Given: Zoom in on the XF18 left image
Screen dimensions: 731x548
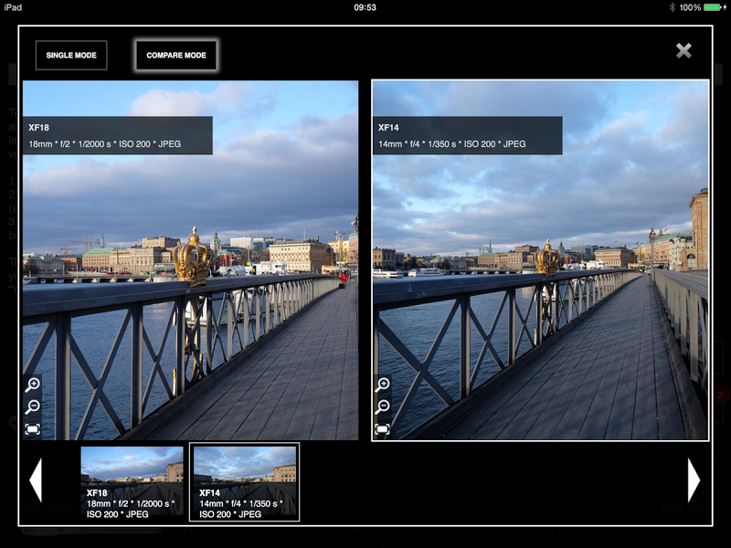Looking at the screenshot, I should pyautogui.click(x=33, y=385).
